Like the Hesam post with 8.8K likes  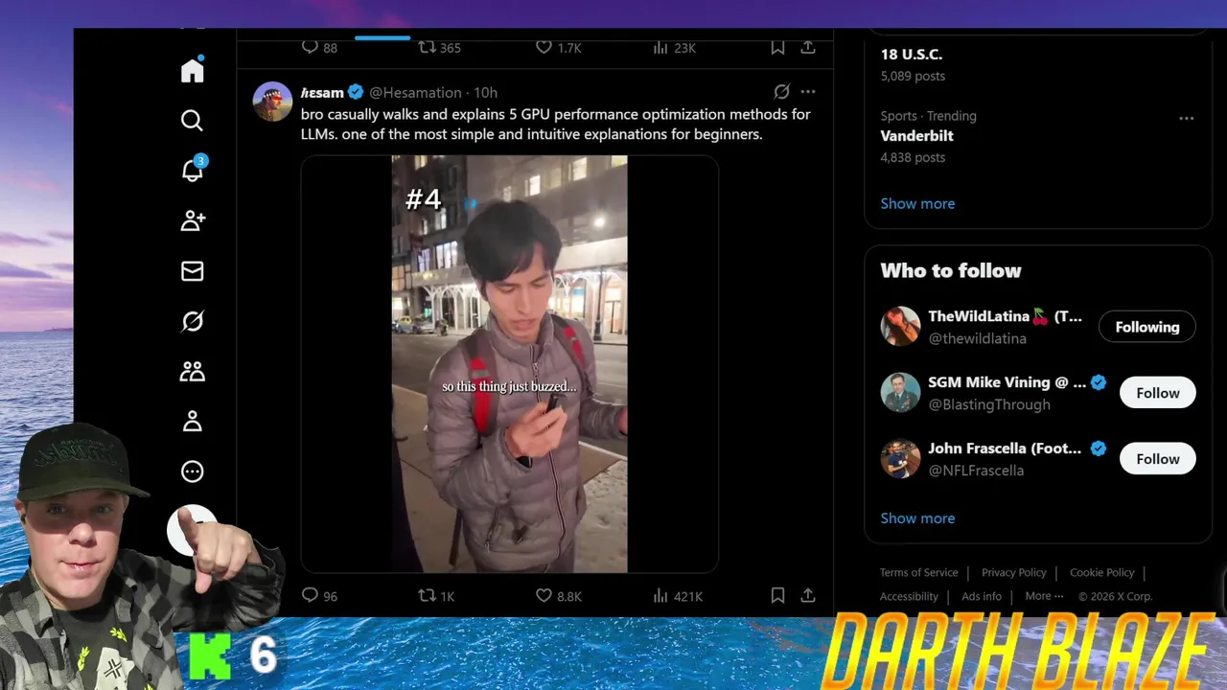point(558,596)
